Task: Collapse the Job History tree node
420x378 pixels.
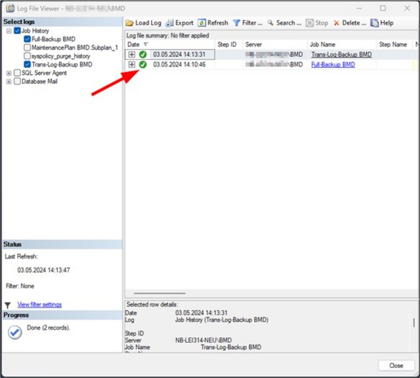Action: (9, 31)
